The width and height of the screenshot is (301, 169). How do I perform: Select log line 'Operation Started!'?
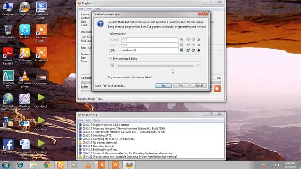(98, 146)
